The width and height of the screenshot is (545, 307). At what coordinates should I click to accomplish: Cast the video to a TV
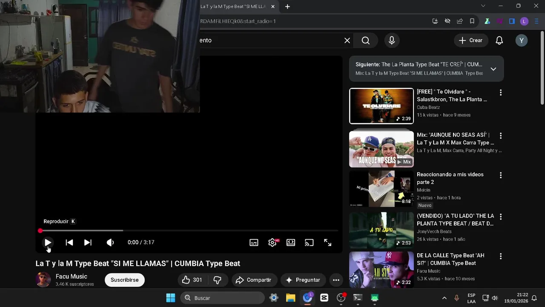point(309,242)
